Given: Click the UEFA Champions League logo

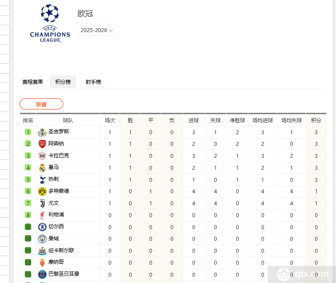Looking at the screenshot, I should (50, 24).
